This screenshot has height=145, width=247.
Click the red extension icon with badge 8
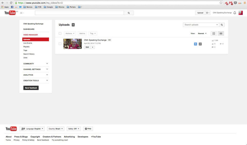(x=226, y=3)
